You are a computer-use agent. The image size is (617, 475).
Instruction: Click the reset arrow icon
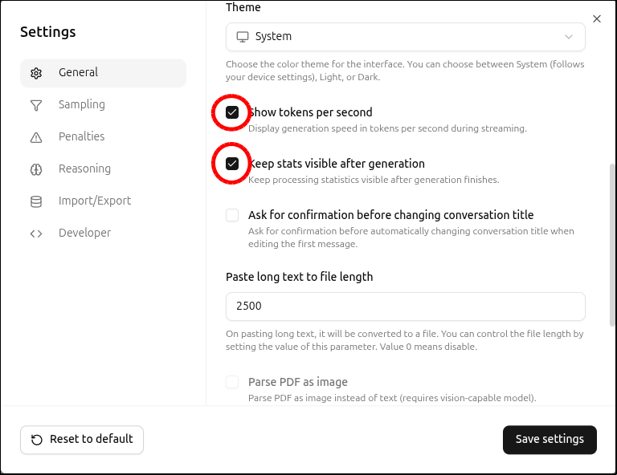pyautogui.click(x=37, y=440)
